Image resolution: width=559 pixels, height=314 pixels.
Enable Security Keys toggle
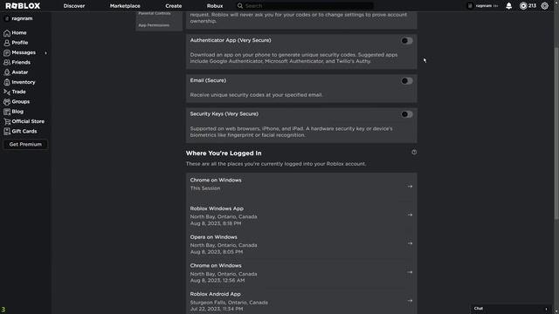click(406, 114)
